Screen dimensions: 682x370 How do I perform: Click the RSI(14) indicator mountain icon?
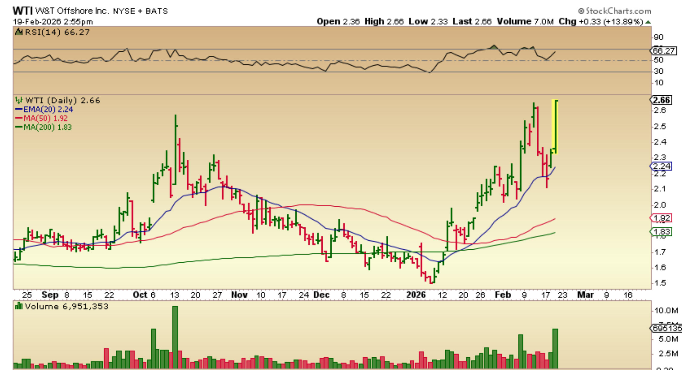pyautogui.click(x=19, y=32)
